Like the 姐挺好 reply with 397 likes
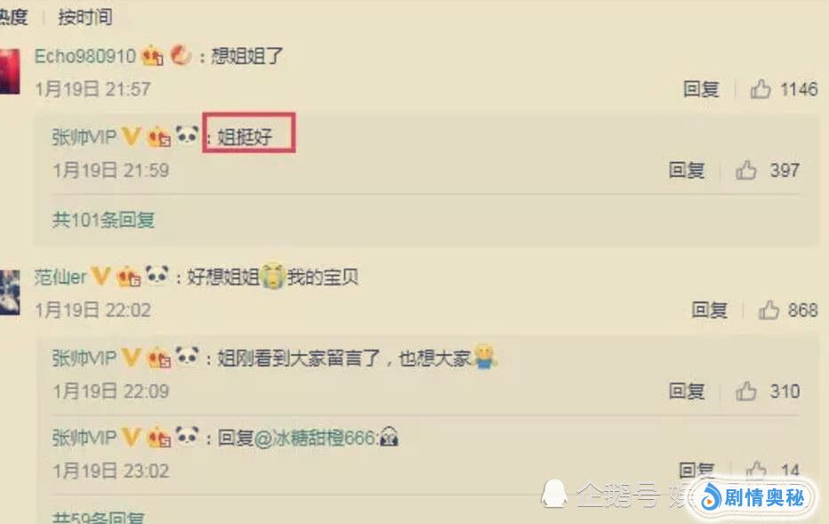This screenshot has height=524, width=829. tap(746, 170)
